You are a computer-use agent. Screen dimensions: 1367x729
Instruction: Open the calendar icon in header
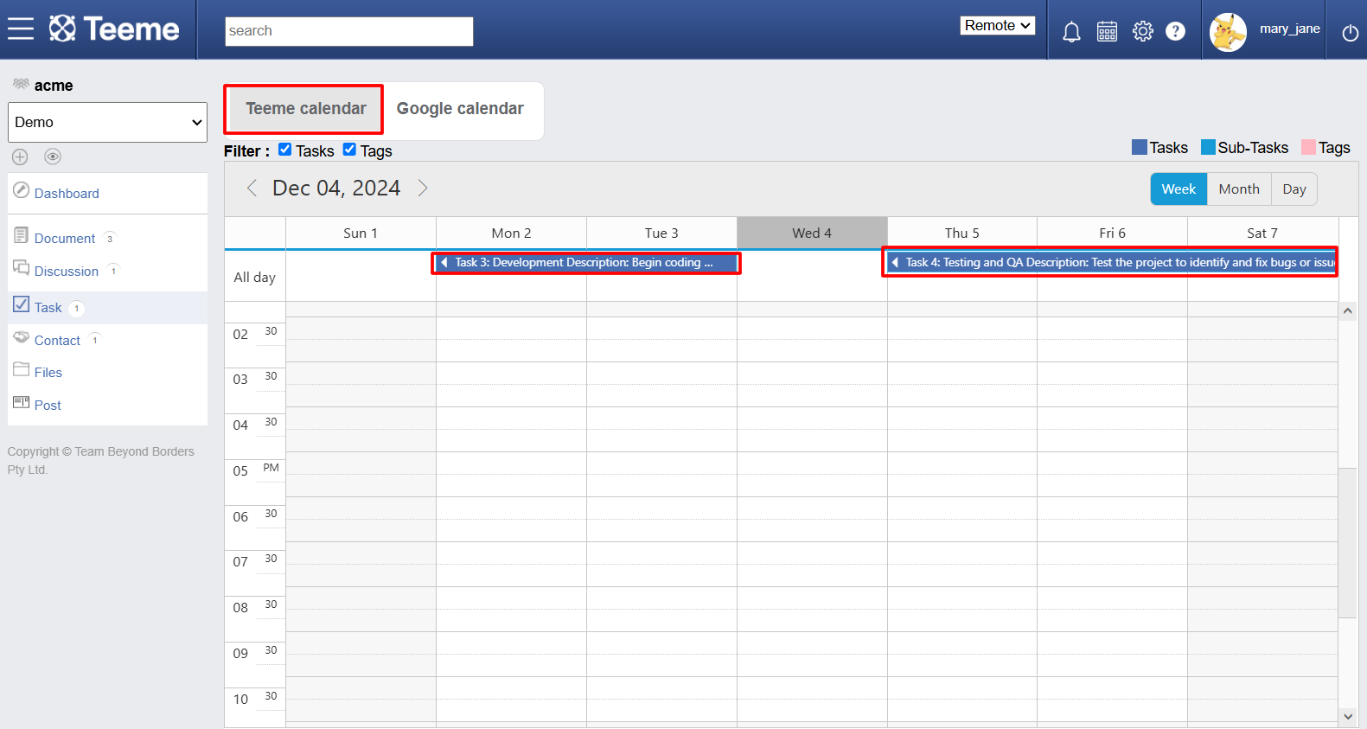point(1107,32)
